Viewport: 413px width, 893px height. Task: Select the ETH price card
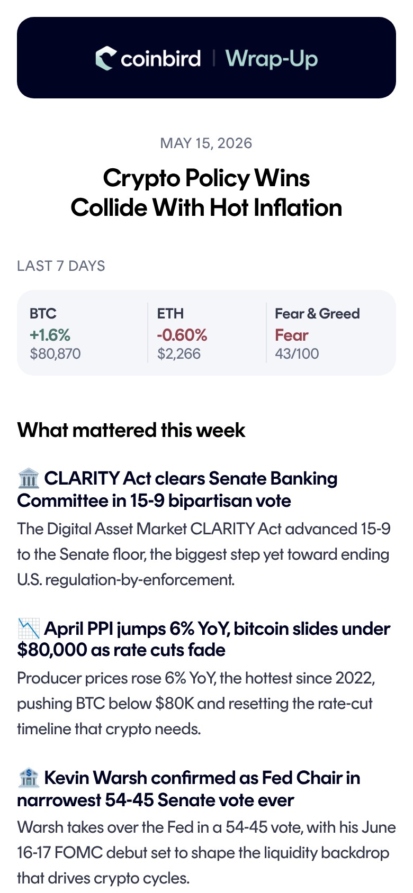click(206, 333)
